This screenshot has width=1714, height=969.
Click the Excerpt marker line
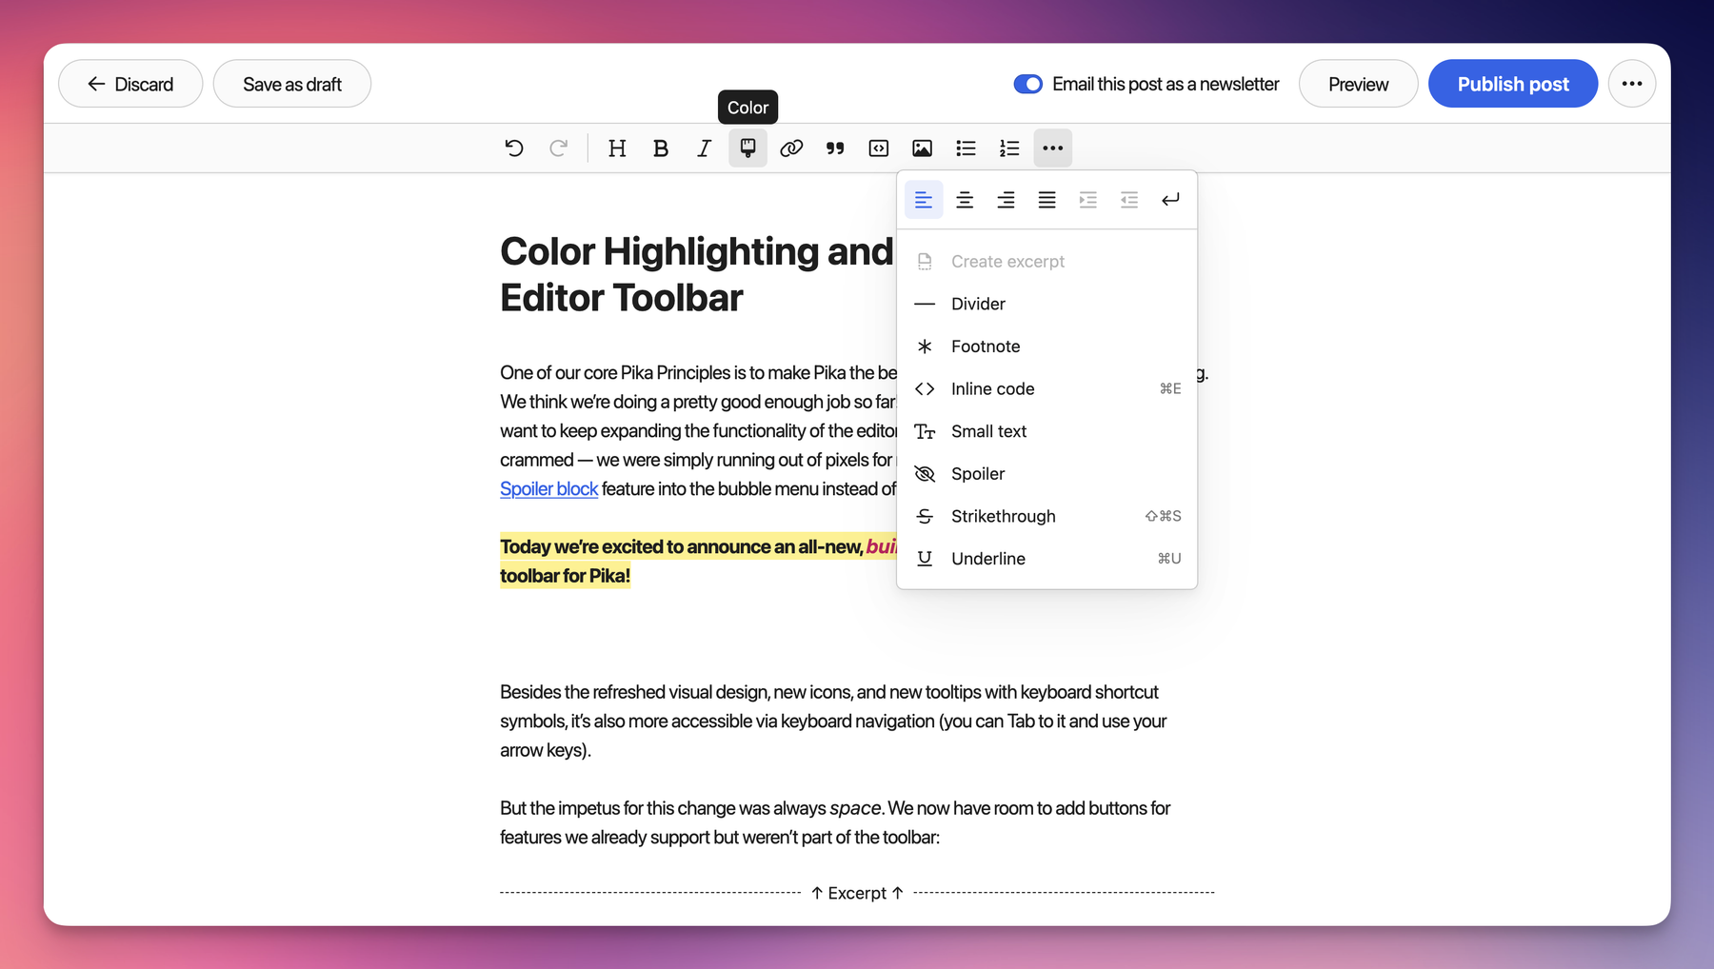click(x=857, y=893)
